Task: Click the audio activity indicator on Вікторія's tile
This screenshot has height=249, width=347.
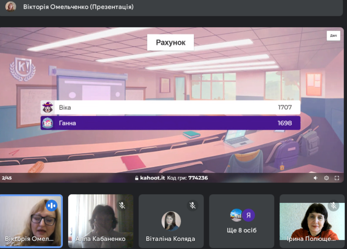Action: pos(51,206)
